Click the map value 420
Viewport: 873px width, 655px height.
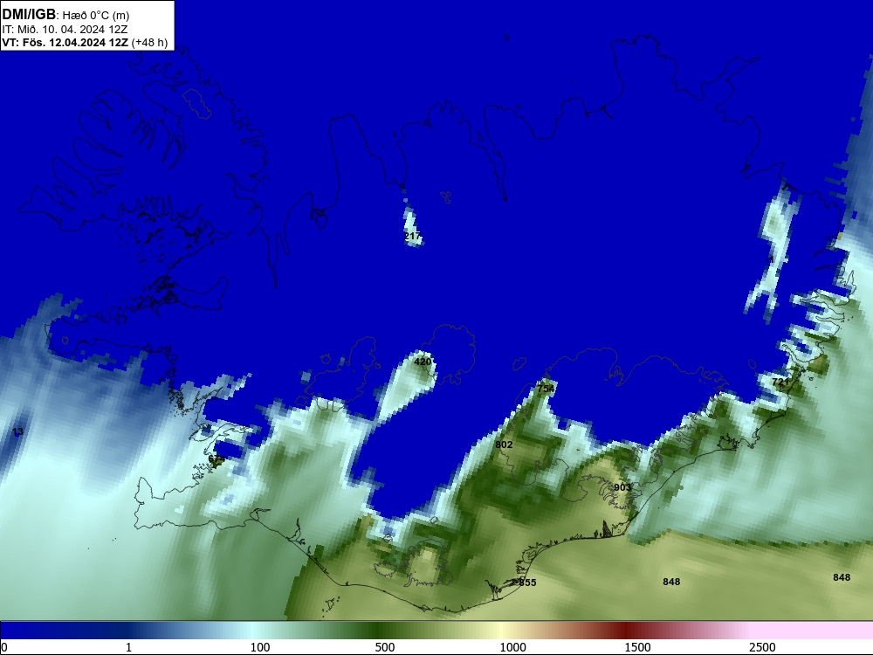[423, 362]
